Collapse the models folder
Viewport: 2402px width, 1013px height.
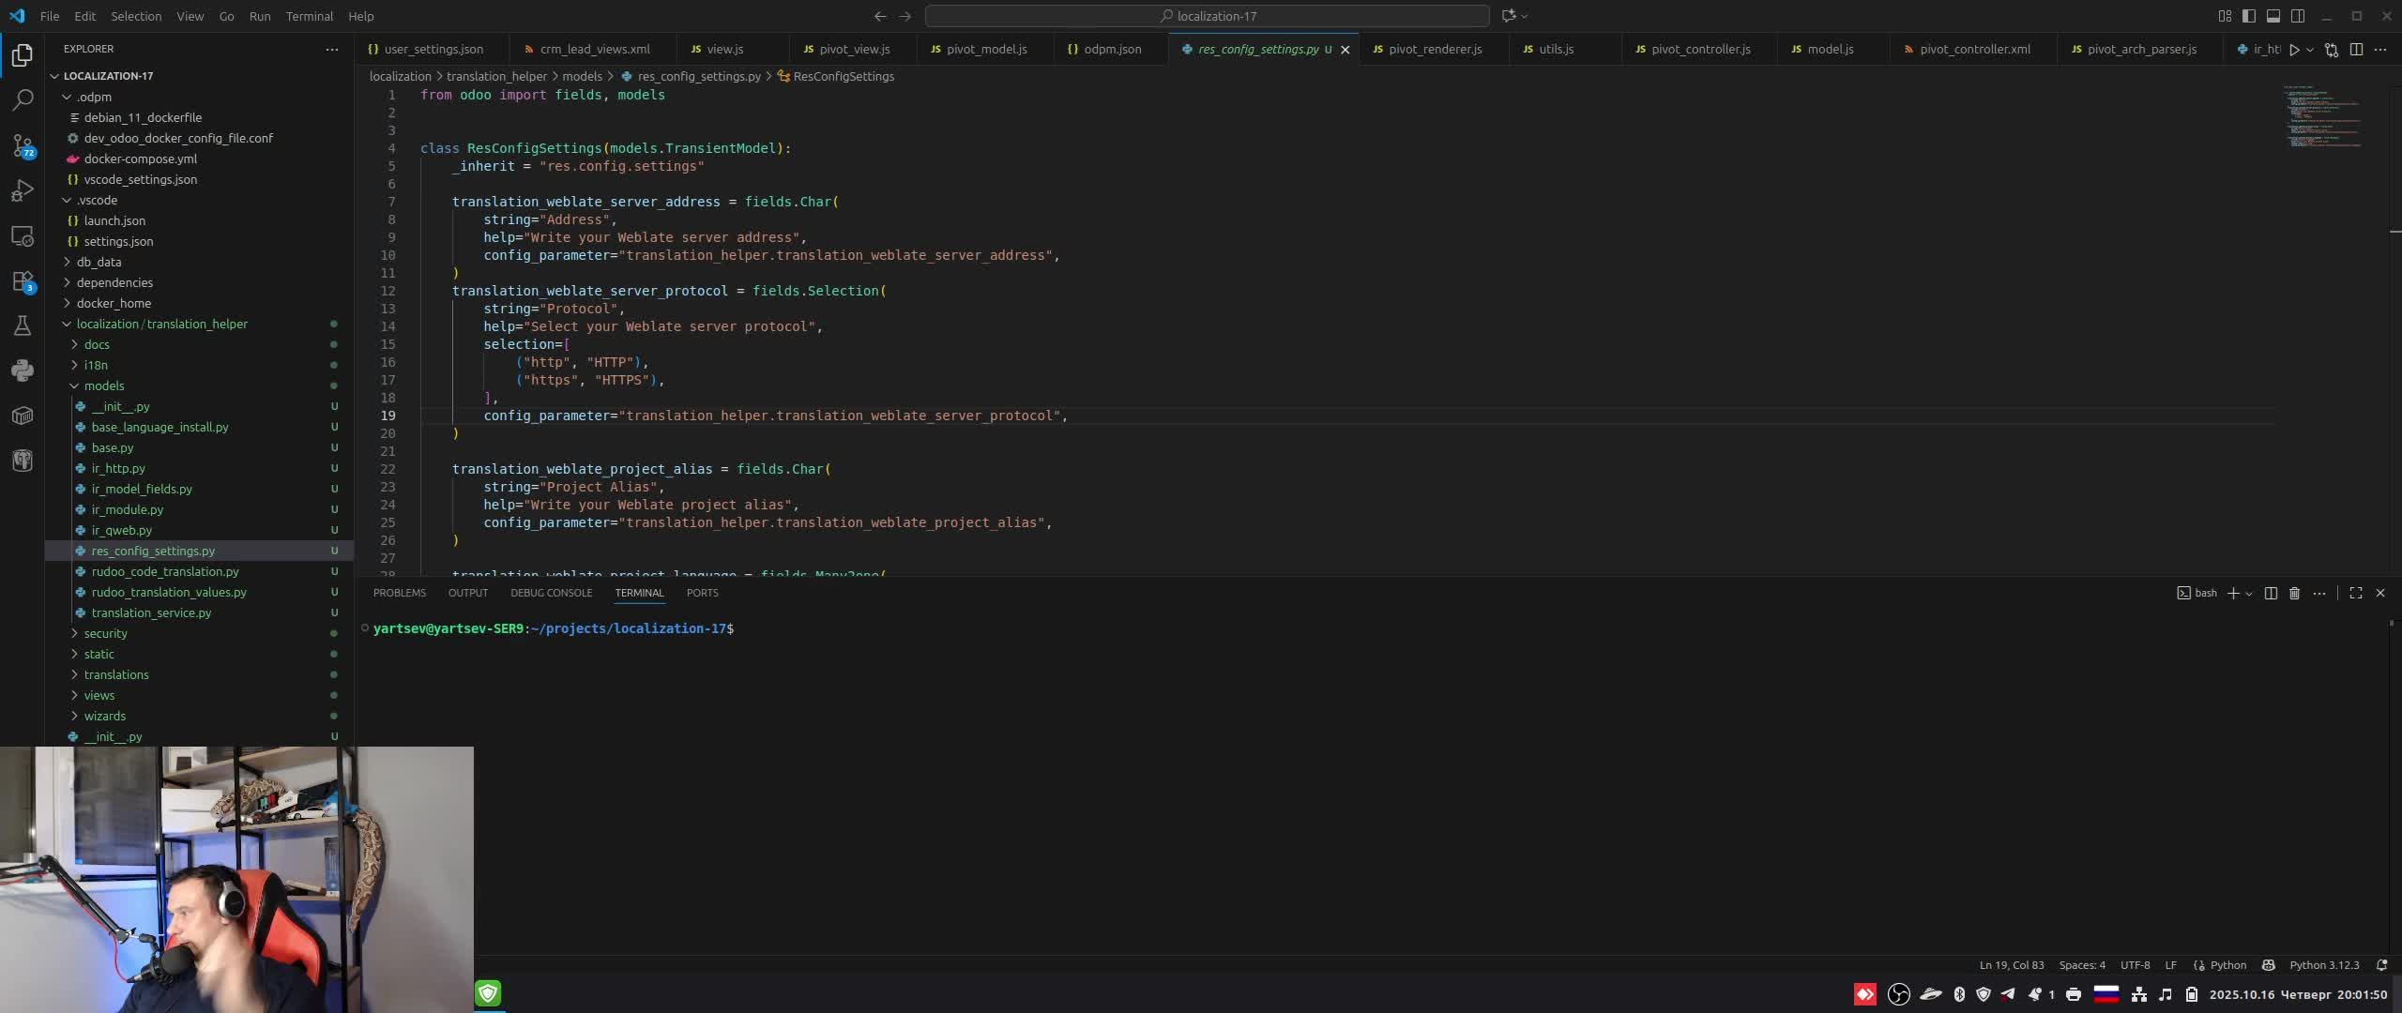click(x=103, y=386)
